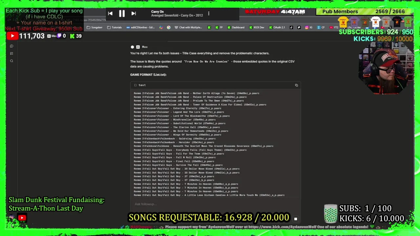Select The Clarion Call line
The image size is (420, 236).
point(177,127)
